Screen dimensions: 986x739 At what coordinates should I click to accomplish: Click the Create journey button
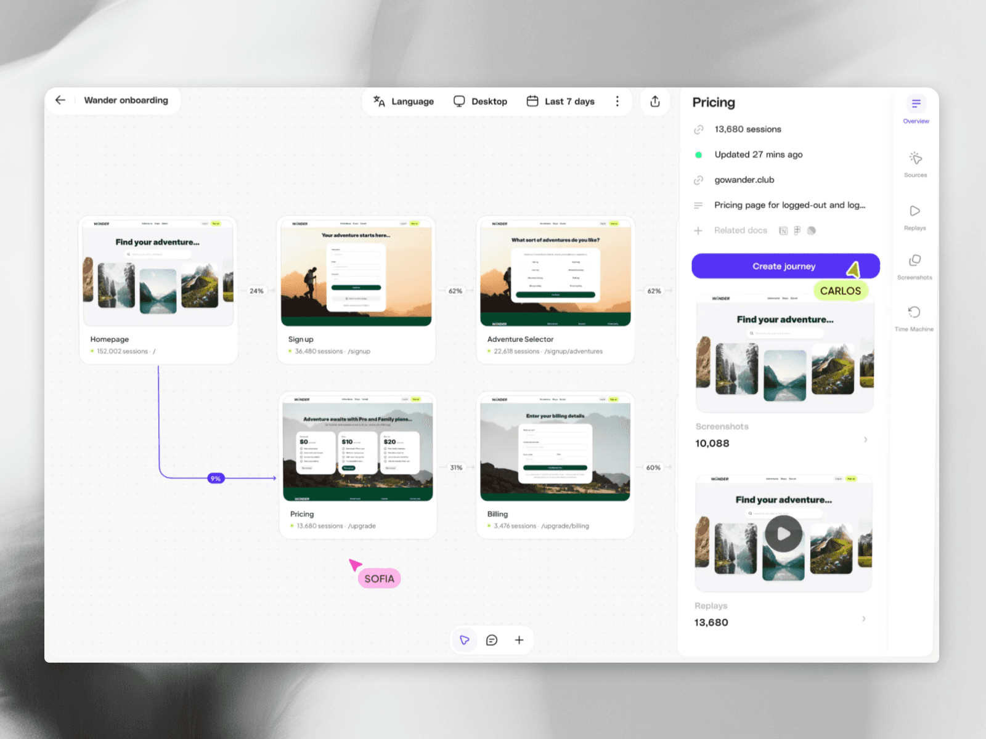coord(786,266)
